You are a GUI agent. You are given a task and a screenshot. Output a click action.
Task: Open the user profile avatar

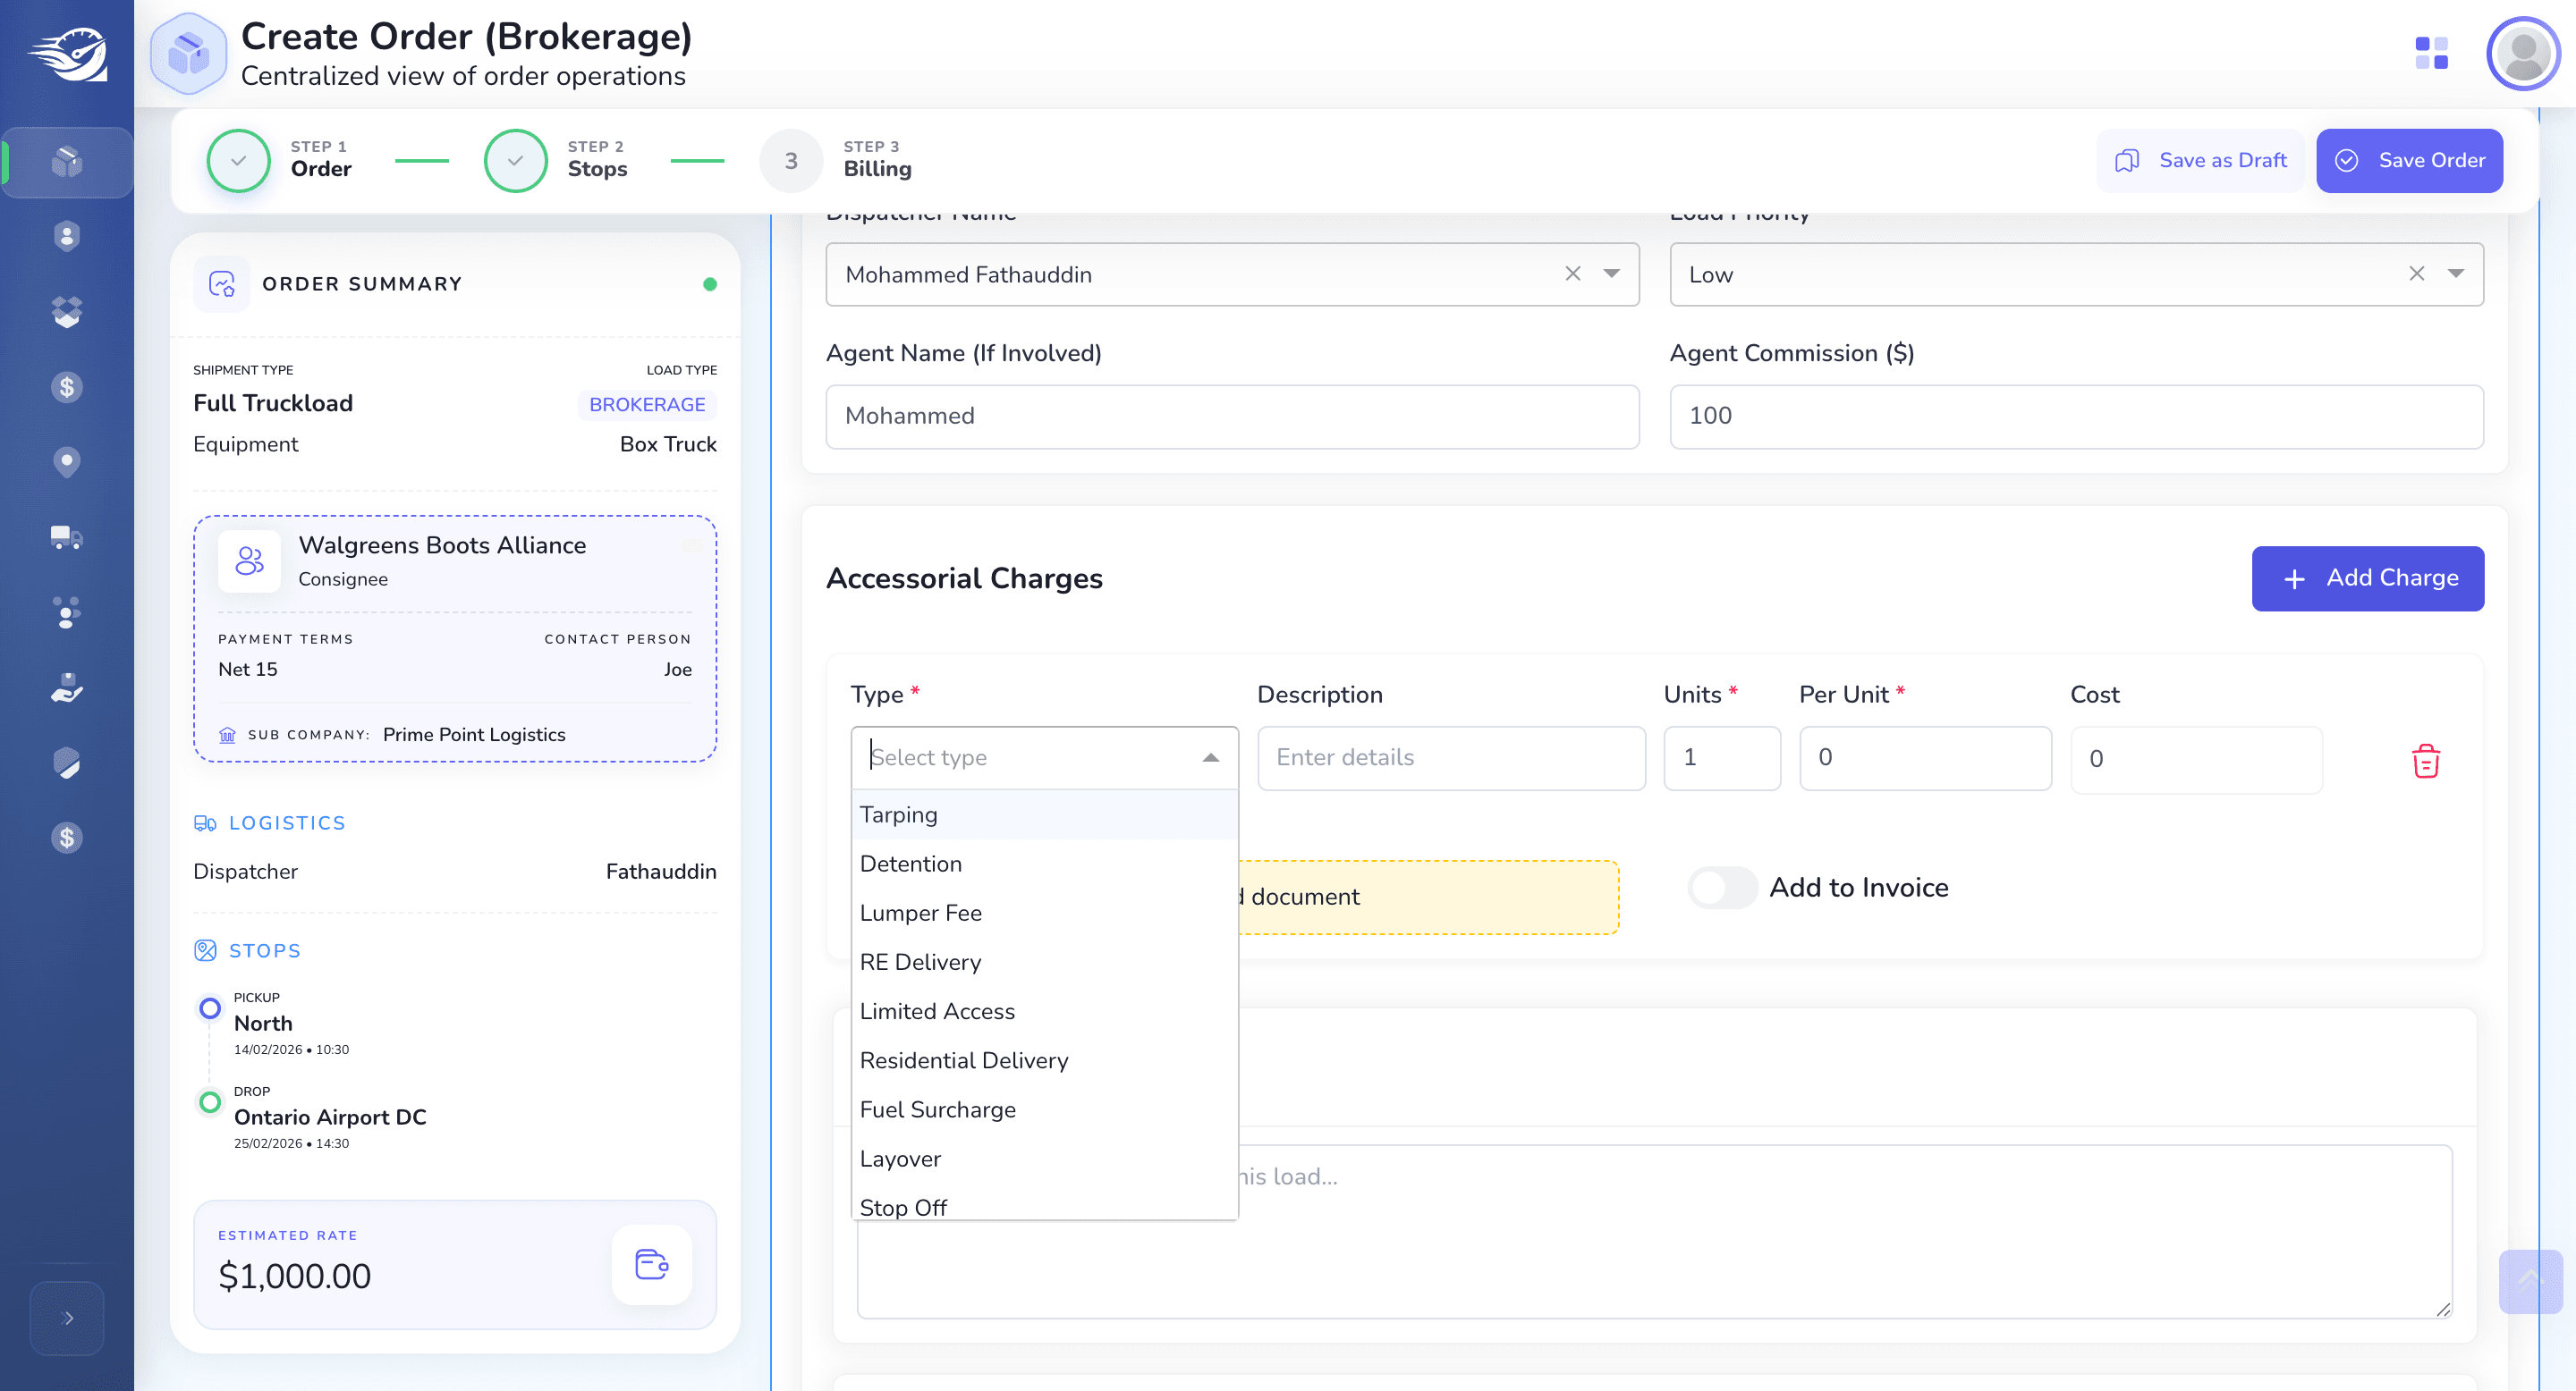coord(2522,54)
